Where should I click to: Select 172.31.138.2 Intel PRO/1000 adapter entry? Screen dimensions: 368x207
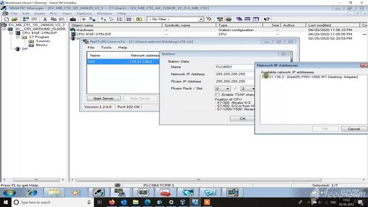pyautogui.click(x=309, y=77)
